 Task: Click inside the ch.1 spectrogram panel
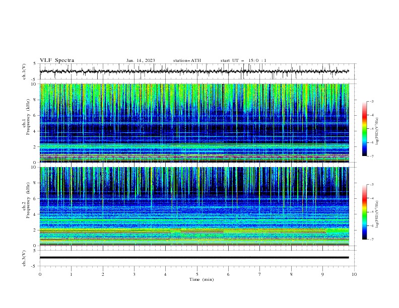click(x=194, y=123)
